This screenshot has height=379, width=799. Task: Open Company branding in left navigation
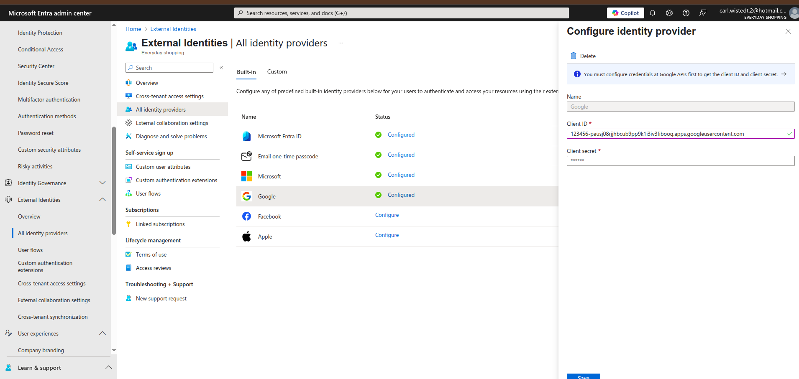[x=41, y=350]
